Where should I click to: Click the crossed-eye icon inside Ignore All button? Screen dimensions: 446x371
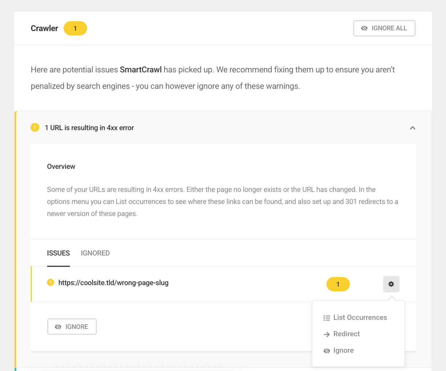point(364,28)
